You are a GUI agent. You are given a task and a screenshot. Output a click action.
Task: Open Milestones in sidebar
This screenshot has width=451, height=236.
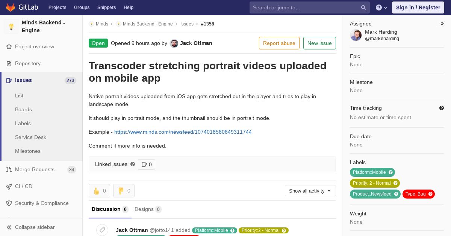tap(28, 151)
